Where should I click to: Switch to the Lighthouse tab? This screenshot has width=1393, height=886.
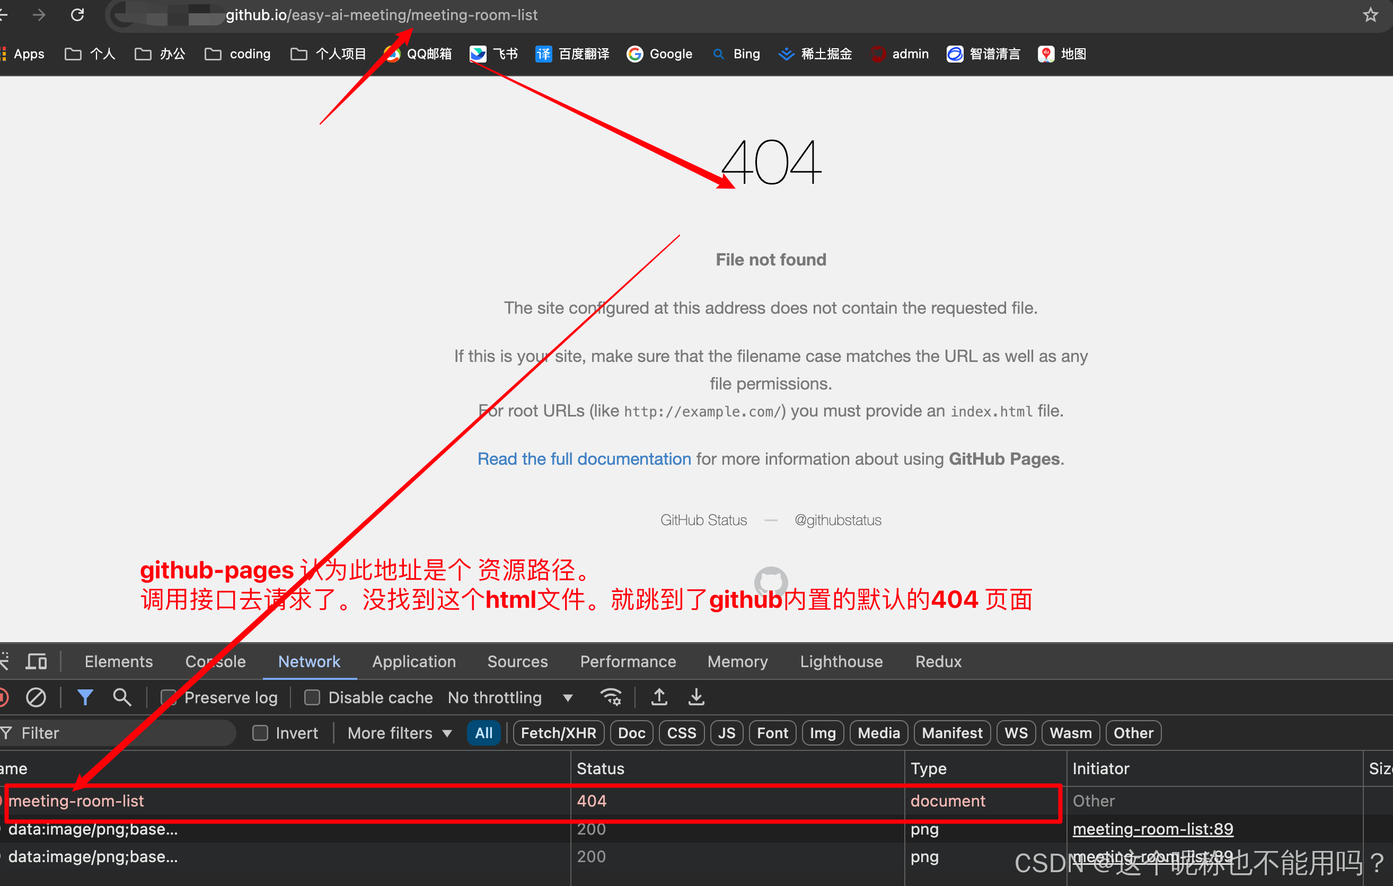click(841, 661)
